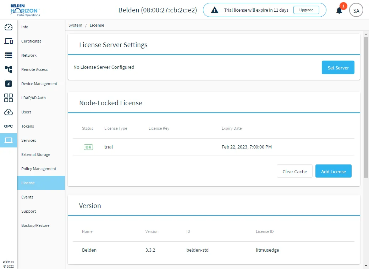
Task: Open the analytics chart icon in sidebar
Action: [x=9, y=84]
